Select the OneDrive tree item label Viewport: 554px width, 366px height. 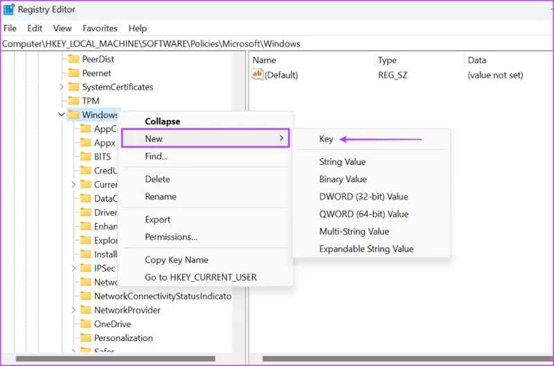pos(112,324)
